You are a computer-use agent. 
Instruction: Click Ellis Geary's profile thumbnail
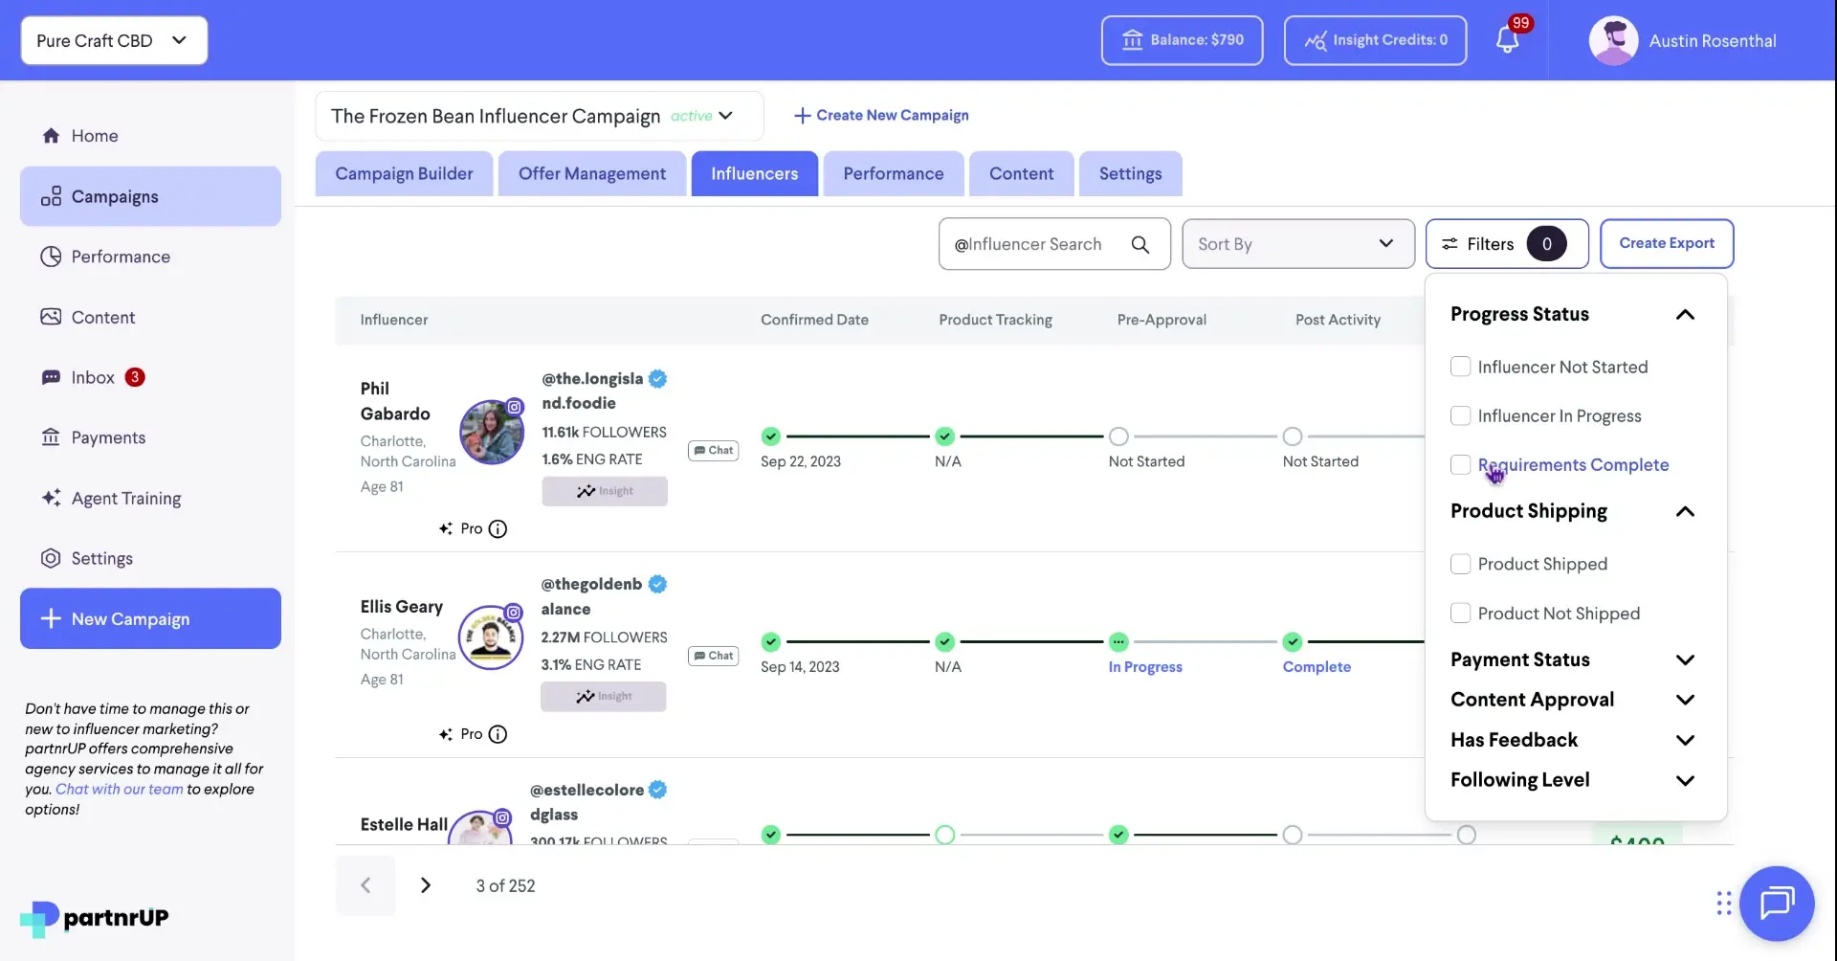pyautogui.click(x=491, y=637)
